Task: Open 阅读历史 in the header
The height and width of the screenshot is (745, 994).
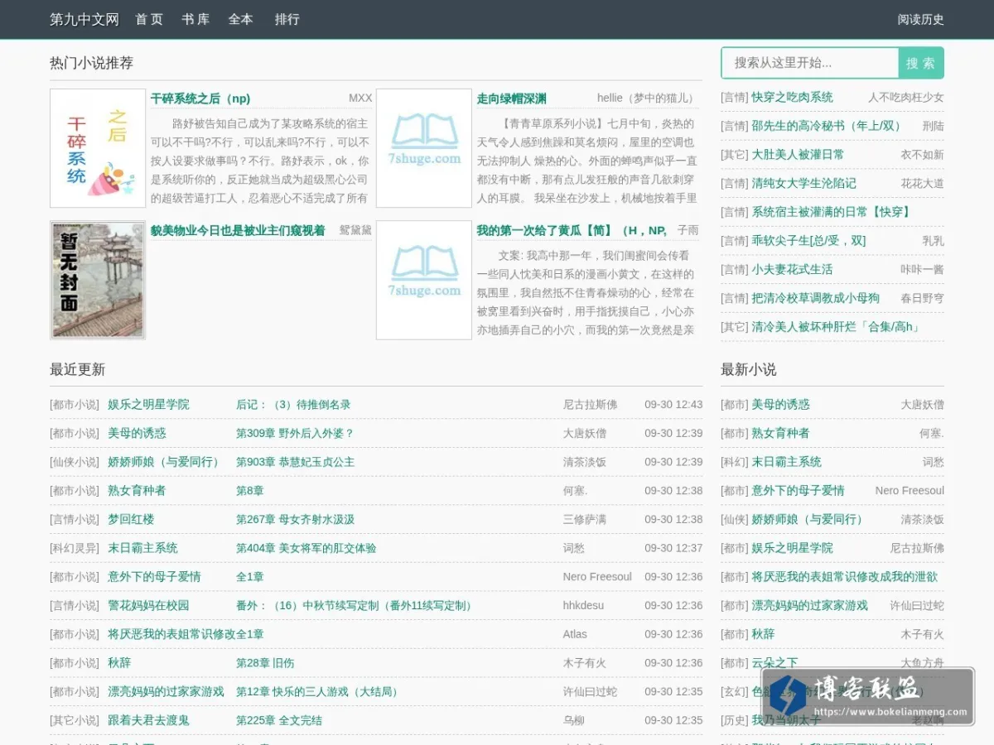Action: [x=920, y=19]
